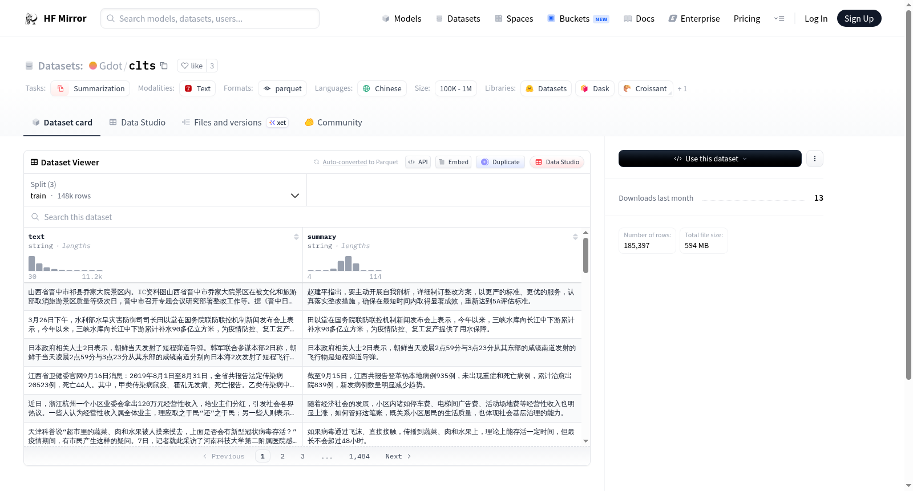Open the Gdot user link

click(x=111, y=66)
